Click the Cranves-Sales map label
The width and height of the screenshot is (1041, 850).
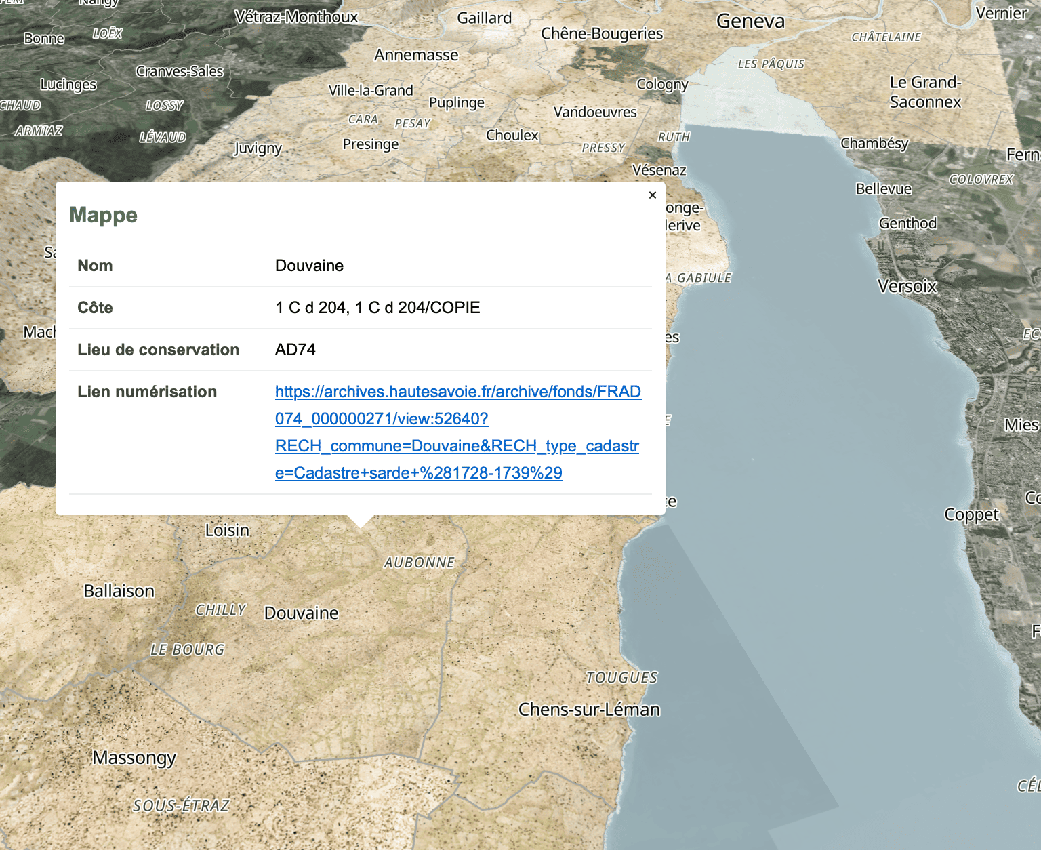180,71
